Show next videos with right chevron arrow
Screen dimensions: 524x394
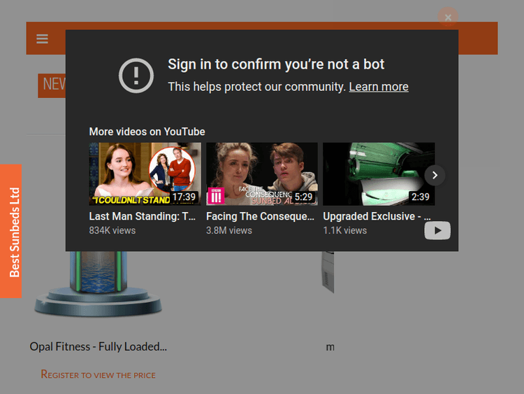pos(435,175)
